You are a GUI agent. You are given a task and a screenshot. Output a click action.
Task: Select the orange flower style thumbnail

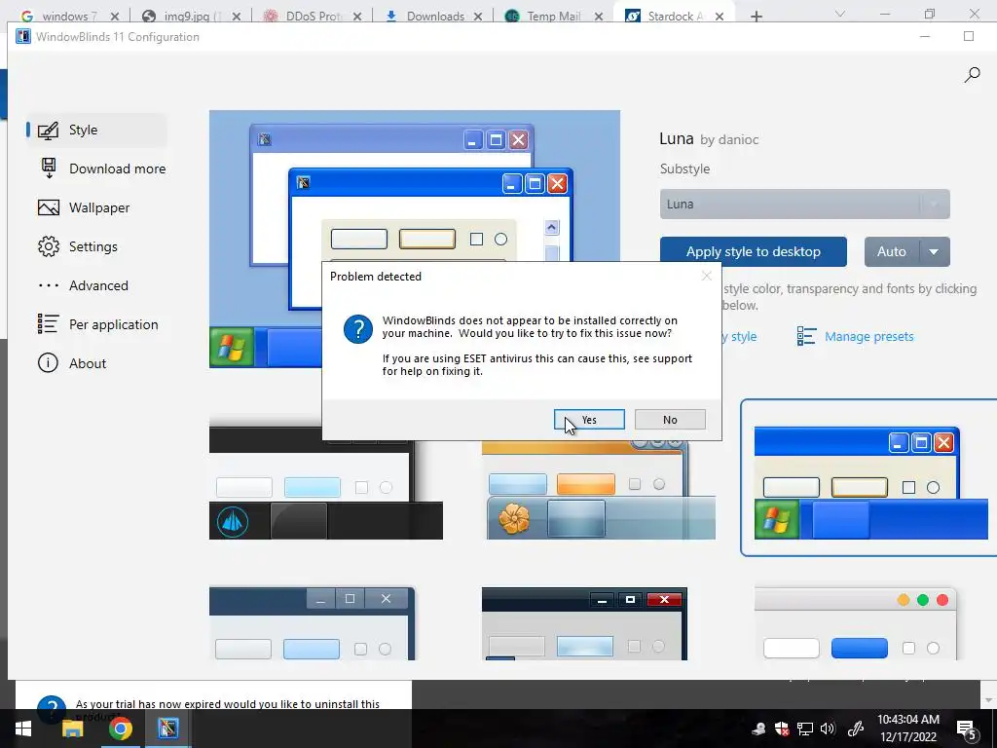pyautogui.click(x=599, y=490)
